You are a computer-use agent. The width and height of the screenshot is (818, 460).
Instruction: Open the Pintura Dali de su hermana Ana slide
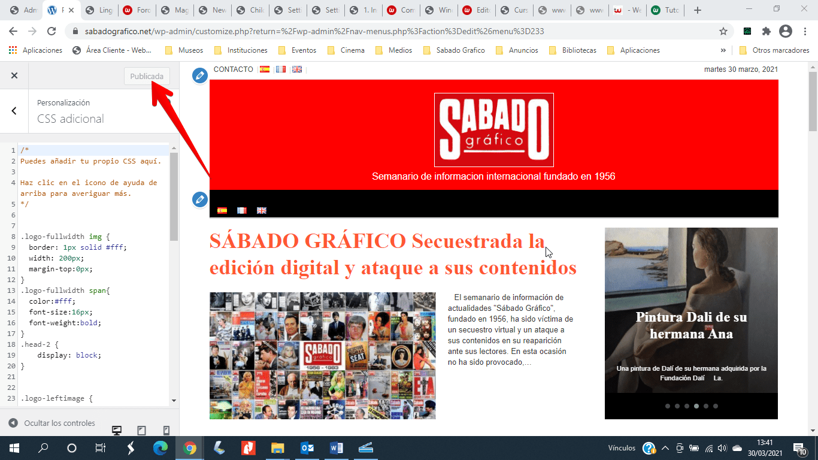pyautogui.click(x=691, y=325)
